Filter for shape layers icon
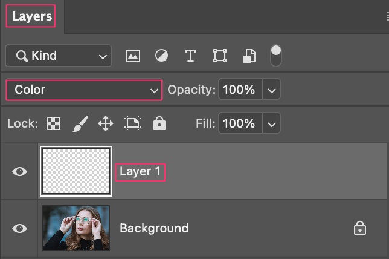Viewport: 389px width, 259px height. coord(220,56)
